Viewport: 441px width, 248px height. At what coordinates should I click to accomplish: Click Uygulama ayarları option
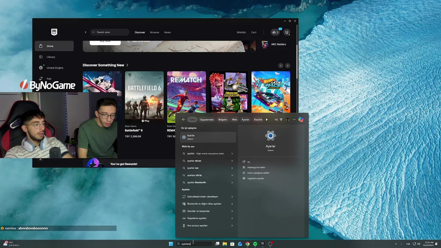255,178
